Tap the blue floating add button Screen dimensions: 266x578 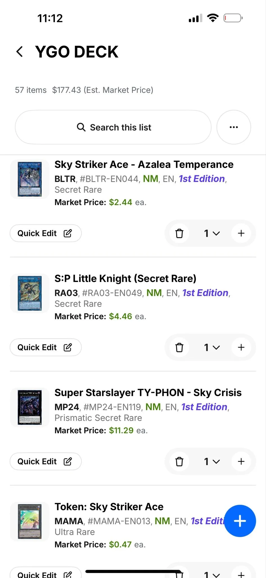(x=240, y=521)
